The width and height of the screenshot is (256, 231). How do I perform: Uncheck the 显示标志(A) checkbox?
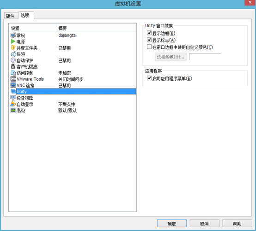[x=149, y=40]
